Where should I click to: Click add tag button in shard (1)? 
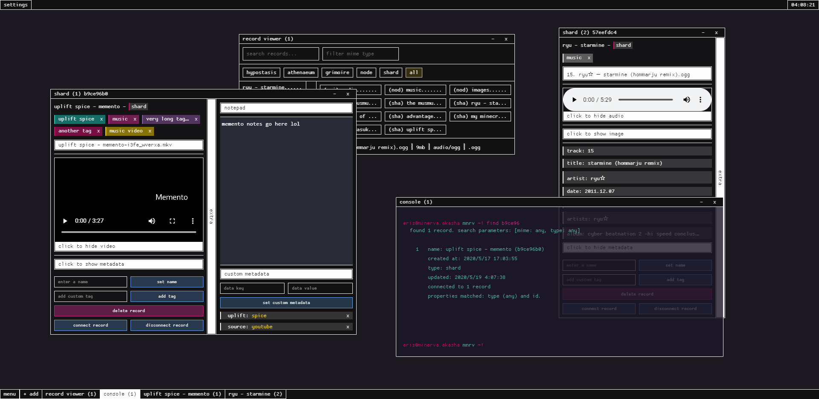(x=167, y=296)
